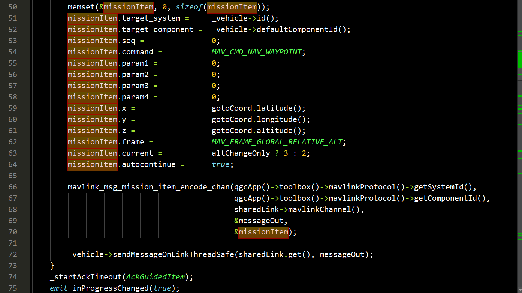The width and height of the screenshot is (522, 293).
Task: Click MAV_FRAME_GLOBAL_RELATIVE_ALT constant
Action: (277, 142)
